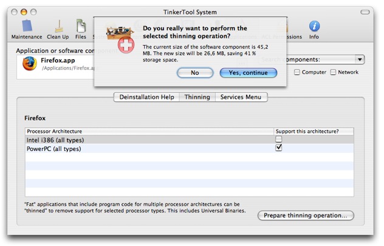Open the Files toolbar pane

click(81, 29)
